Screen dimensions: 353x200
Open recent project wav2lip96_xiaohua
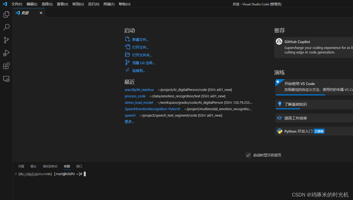click(139, 90)
